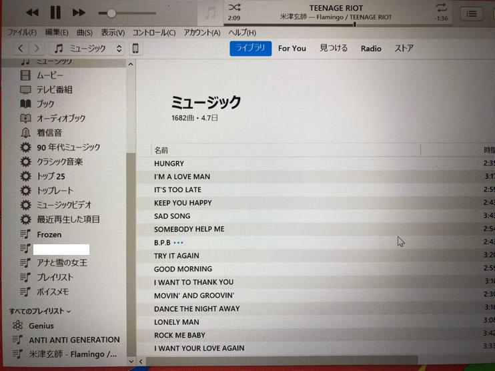Viewport: 495px width, 371px height.
Task: Click horizontal scrollbar left arrow
Action: [141, 361]
